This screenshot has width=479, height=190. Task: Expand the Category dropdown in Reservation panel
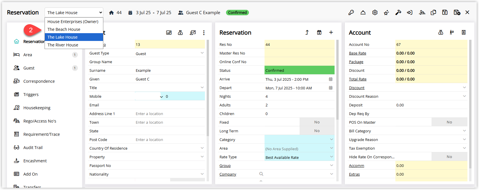coord(331,140)
